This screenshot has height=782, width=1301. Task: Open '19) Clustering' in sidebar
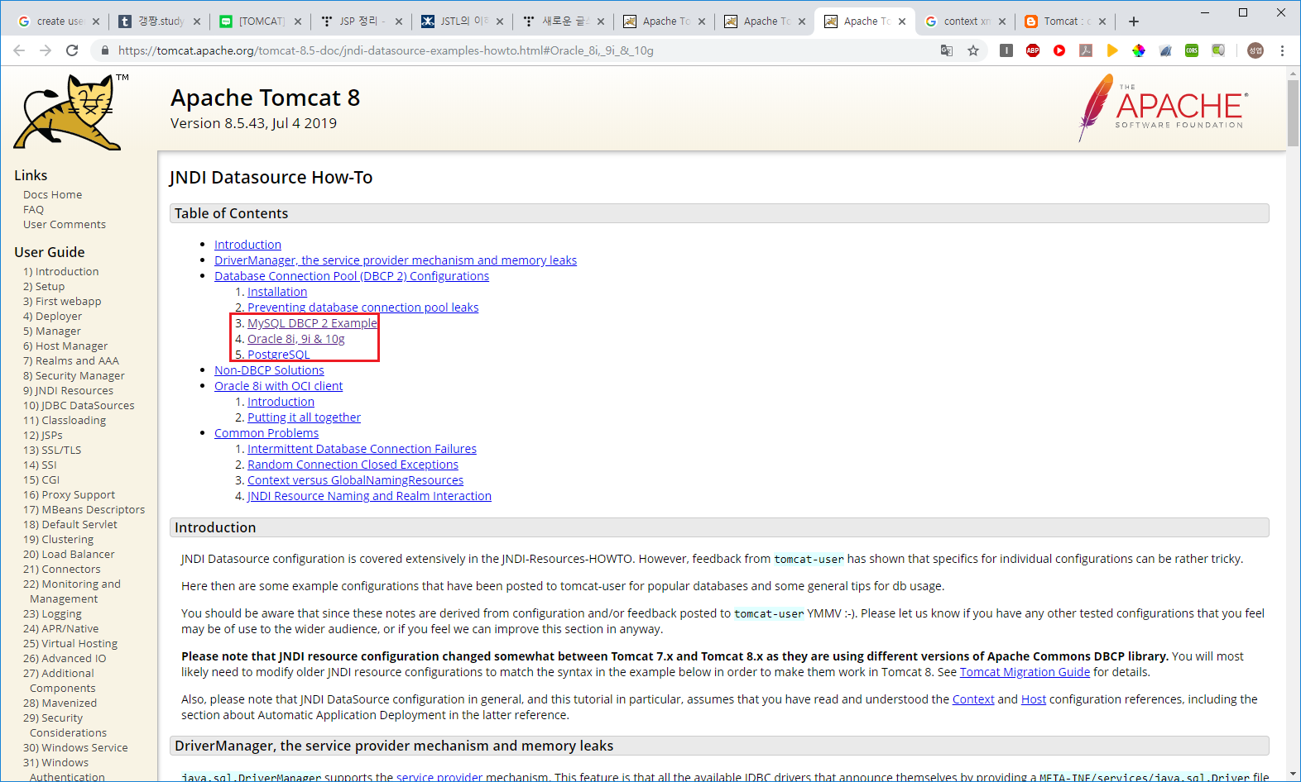pos(59,540)
